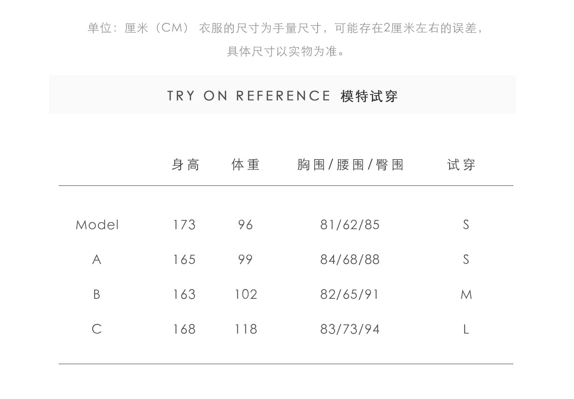Click the height value 168

[x=184, y=329]
